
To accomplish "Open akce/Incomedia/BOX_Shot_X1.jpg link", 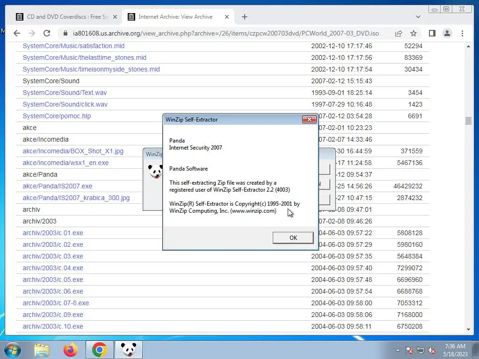I will tap(73, 151).
